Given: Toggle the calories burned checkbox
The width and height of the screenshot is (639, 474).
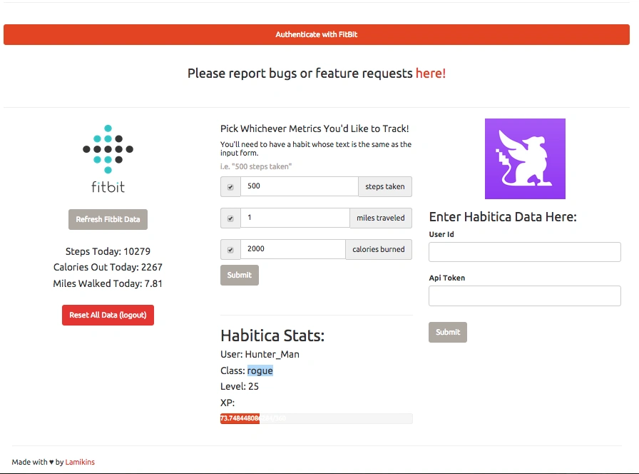Looking at the screenshot, I should [x=230, y=250].
